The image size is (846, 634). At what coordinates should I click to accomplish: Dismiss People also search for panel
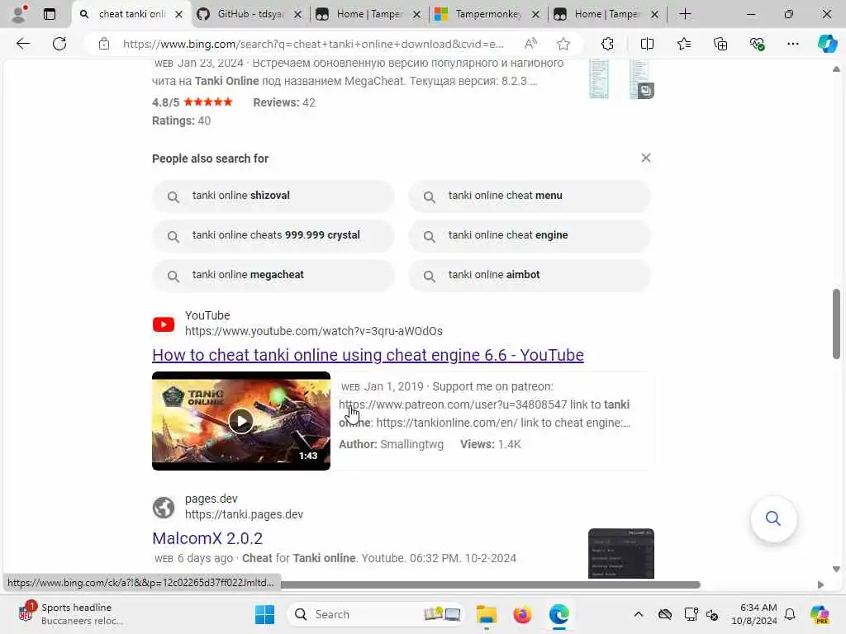(x=645, y=158)
